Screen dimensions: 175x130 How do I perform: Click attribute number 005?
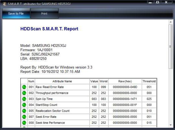31,111
